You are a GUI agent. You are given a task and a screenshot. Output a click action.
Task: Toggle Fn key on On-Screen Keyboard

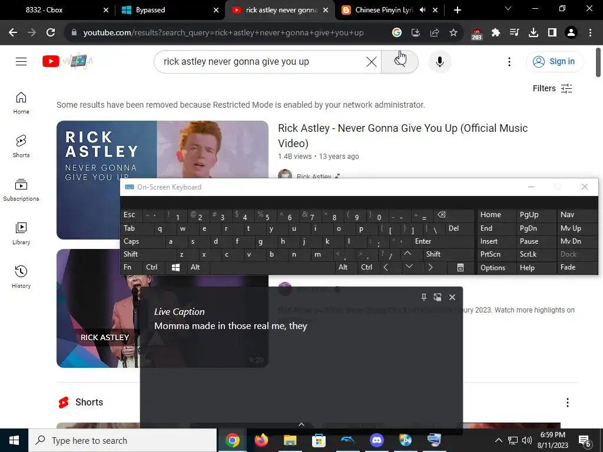click(x=132, y=267)
